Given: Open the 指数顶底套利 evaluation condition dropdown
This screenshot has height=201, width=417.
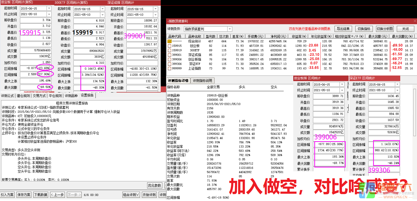Looking at the screenshot, I should click(229, 29).
